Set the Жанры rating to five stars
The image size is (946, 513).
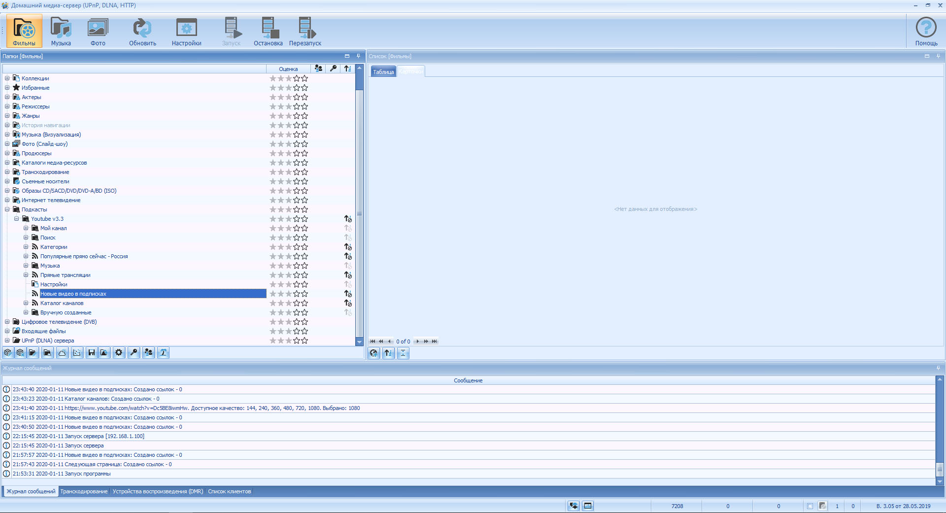(304, 116)
